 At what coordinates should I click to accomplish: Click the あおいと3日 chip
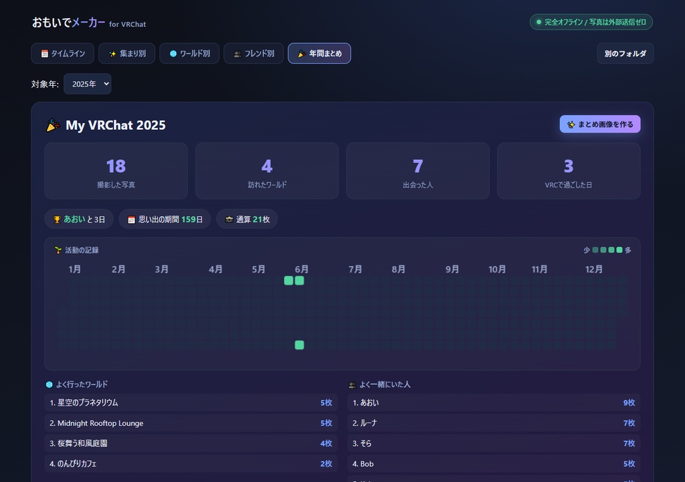pyautogui.click(x=79, y=219)
